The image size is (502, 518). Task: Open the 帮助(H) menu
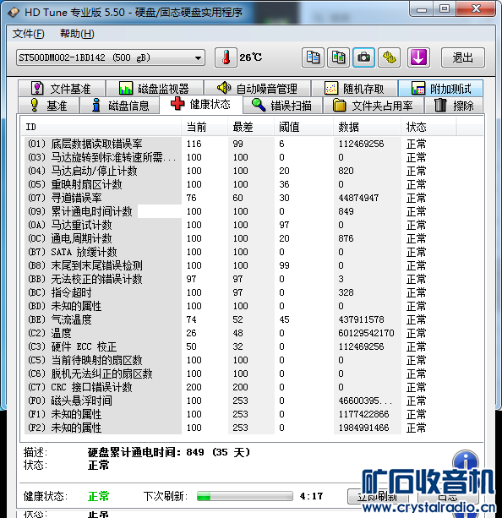tap(77, 34)
